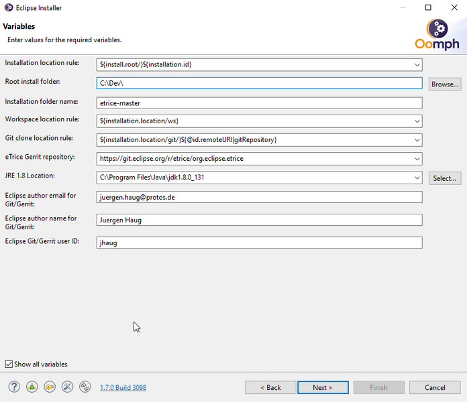
Task: Open the network proxy tools icon
Action: coord(67,387)
